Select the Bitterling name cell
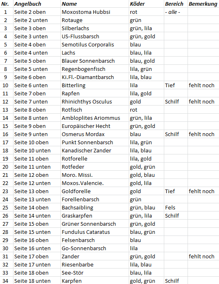 tap(95, 85)
